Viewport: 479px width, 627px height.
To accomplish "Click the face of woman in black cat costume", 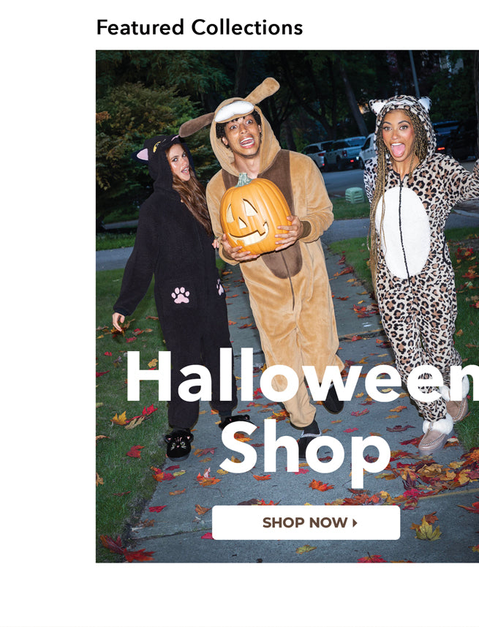I will (x=178, y=162).
